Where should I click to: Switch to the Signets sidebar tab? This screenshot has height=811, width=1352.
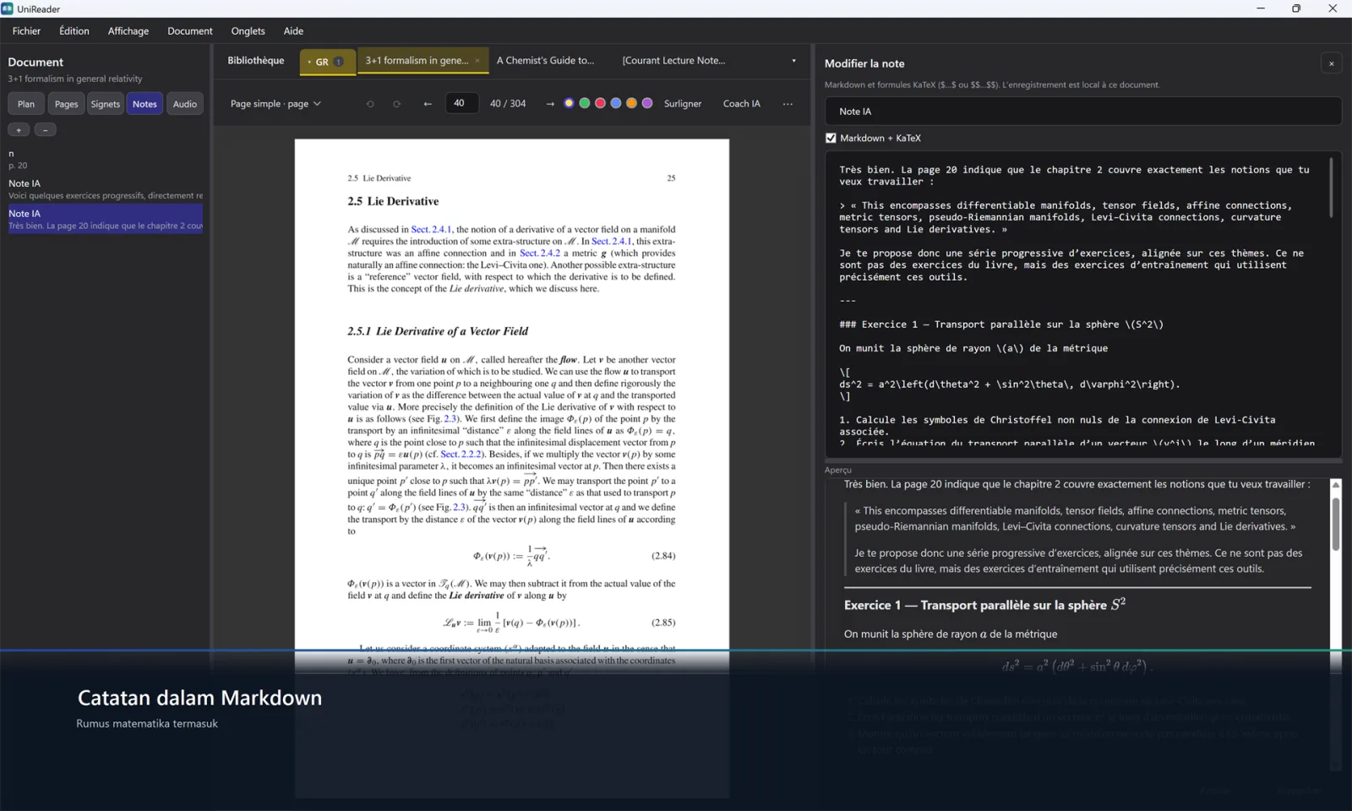[106, 104]
